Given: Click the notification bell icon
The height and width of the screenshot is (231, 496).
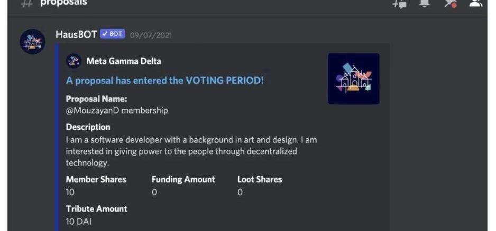Looking at the screenshot, I should point(425,3).
